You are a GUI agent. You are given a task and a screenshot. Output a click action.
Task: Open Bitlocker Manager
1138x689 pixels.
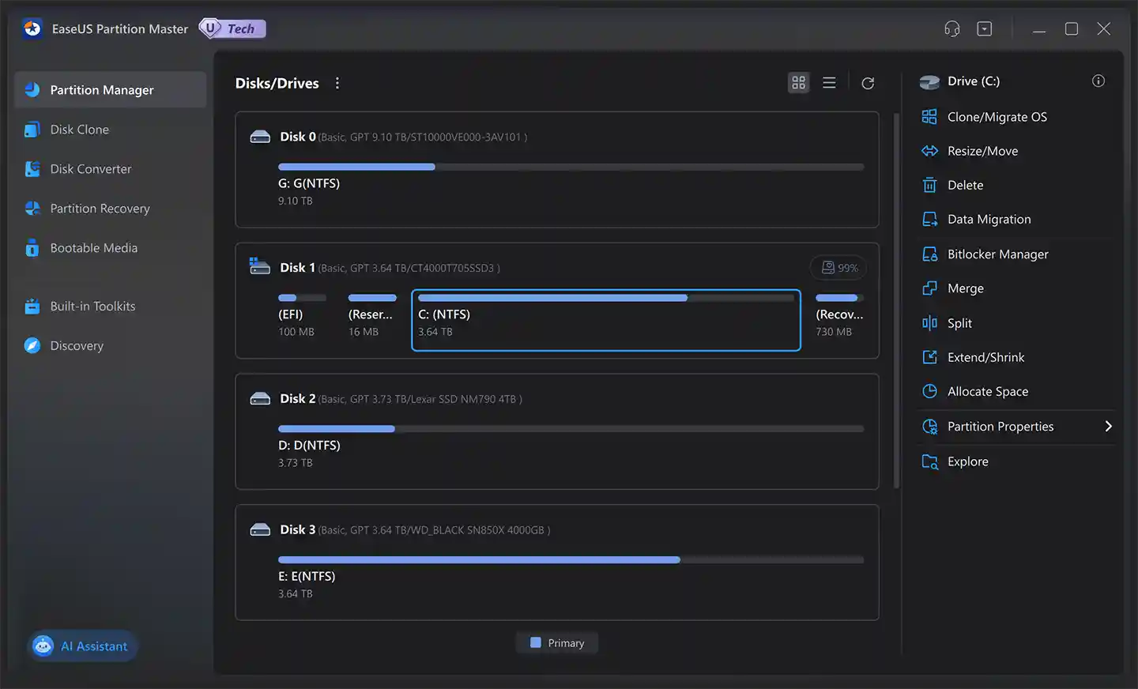click(x=997, y=254)
